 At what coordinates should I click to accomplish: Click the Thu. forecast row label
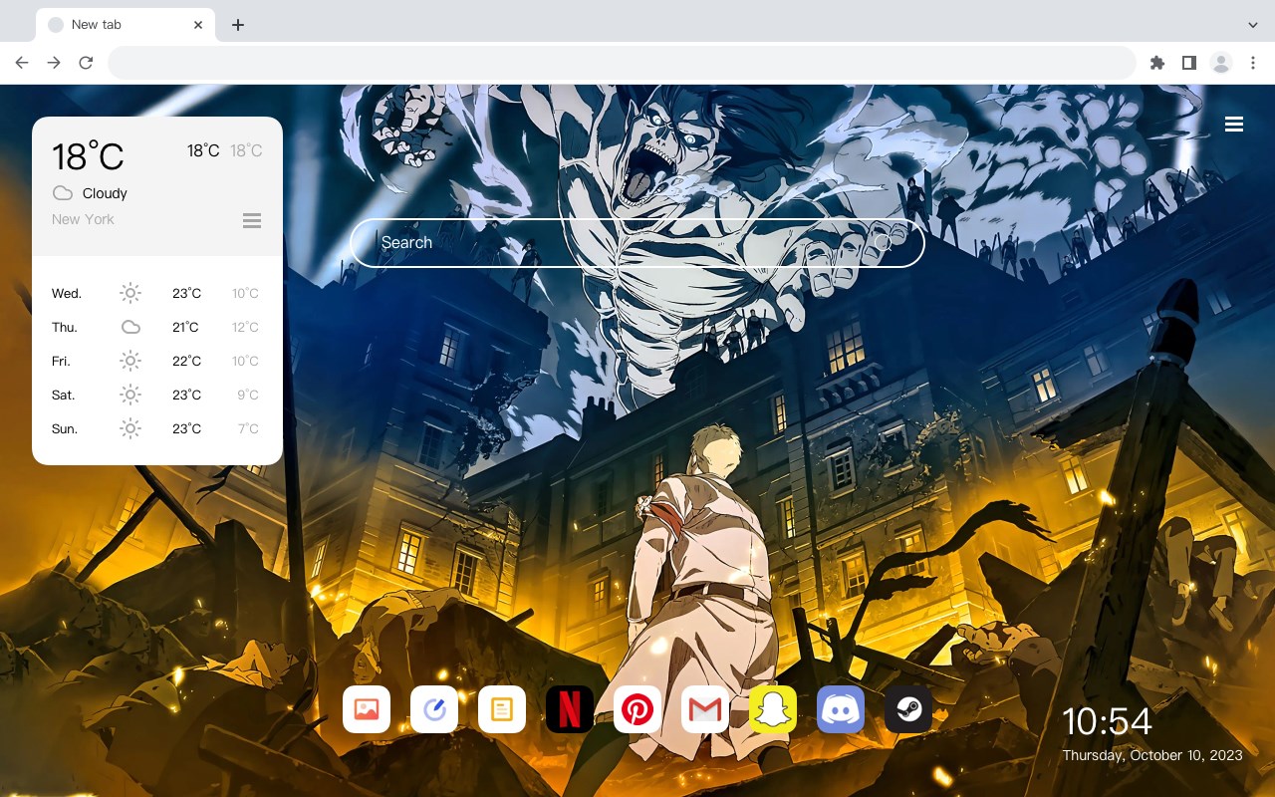click(x=65, y=327)
